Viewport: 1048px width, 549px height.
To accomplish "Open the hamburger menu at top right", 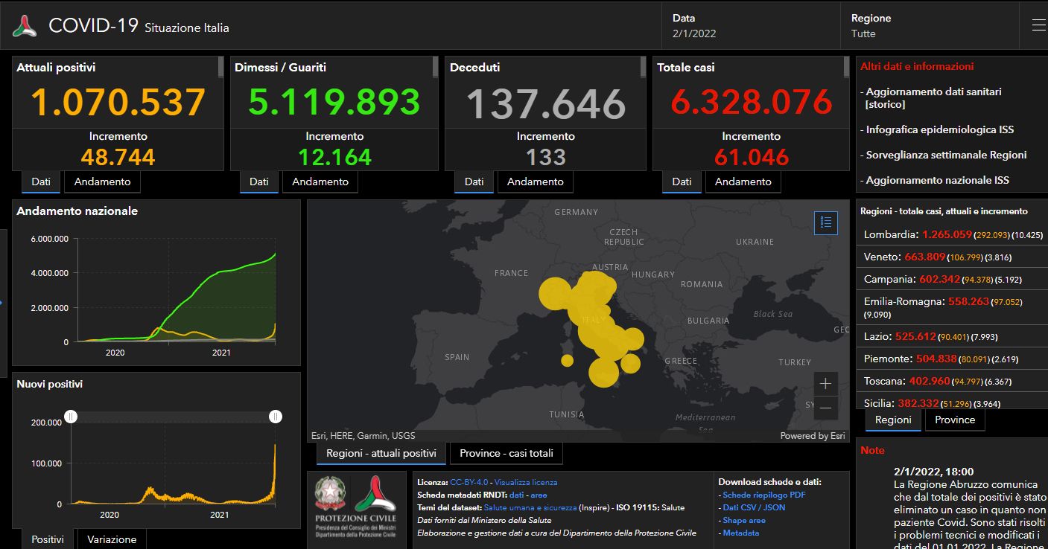I will (1038, 25).
